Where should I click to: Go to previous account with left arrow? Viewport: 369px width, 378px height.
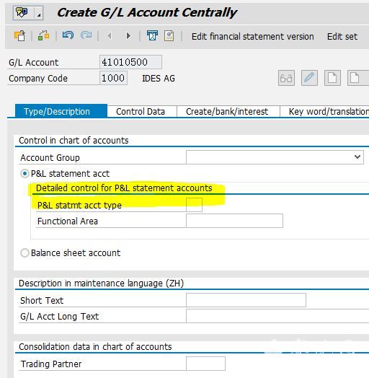tap(110, 36)
